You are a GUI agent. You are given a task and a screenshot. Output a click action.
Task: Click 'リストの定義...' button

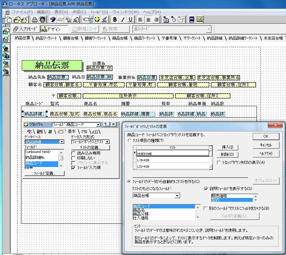90,148
